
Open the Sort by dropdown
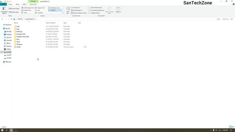pyautogui.click(x=68, y=11)
